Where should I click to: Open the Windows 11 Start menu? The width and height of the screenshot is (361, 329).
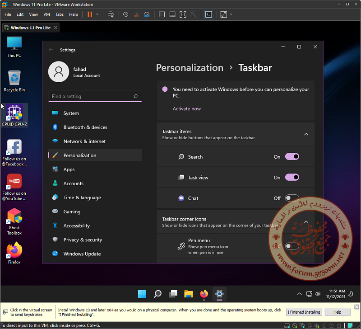coord(142,294)
